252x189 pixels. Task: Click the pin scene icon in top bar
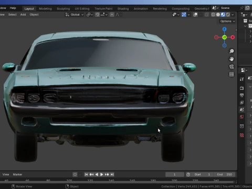241,8
